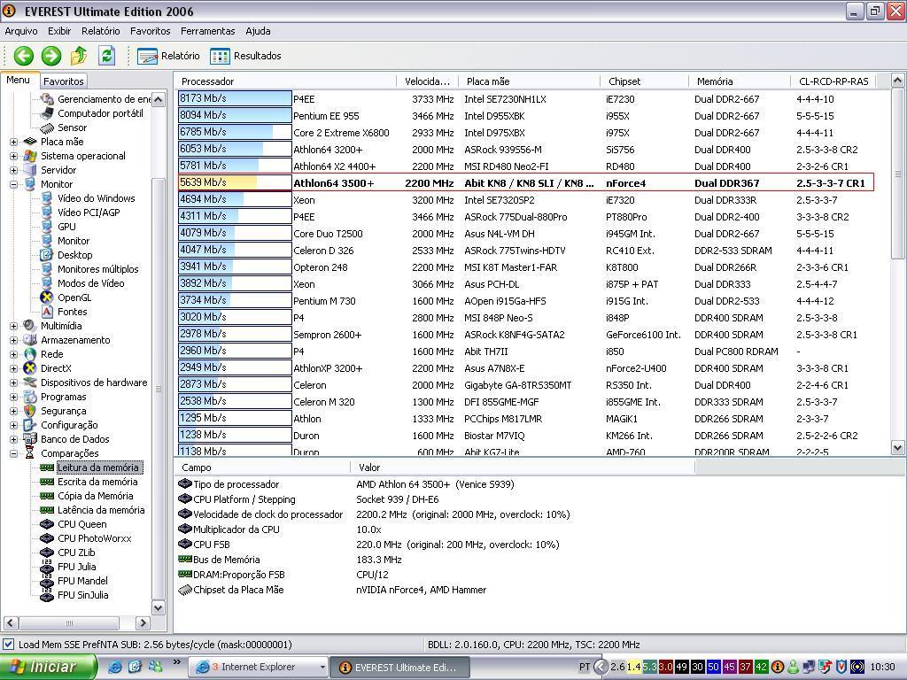The height and width of the screenshot is (680, 907).
Task: Sort by the Memória column header
Action: (739, 81)
